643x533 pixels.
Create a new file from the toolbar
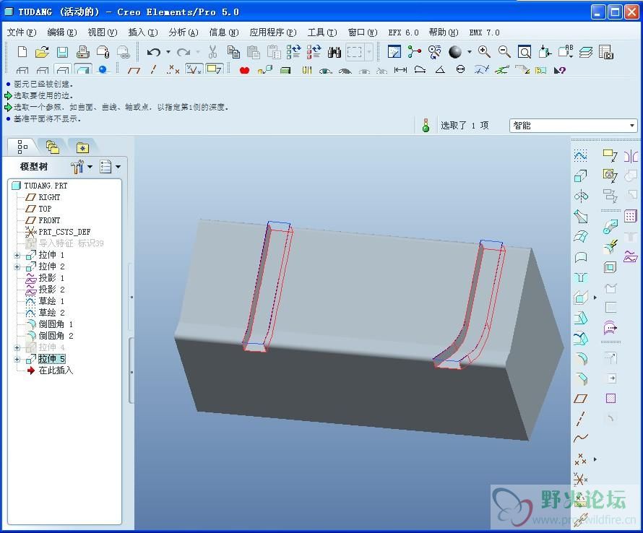pos(22,52)
